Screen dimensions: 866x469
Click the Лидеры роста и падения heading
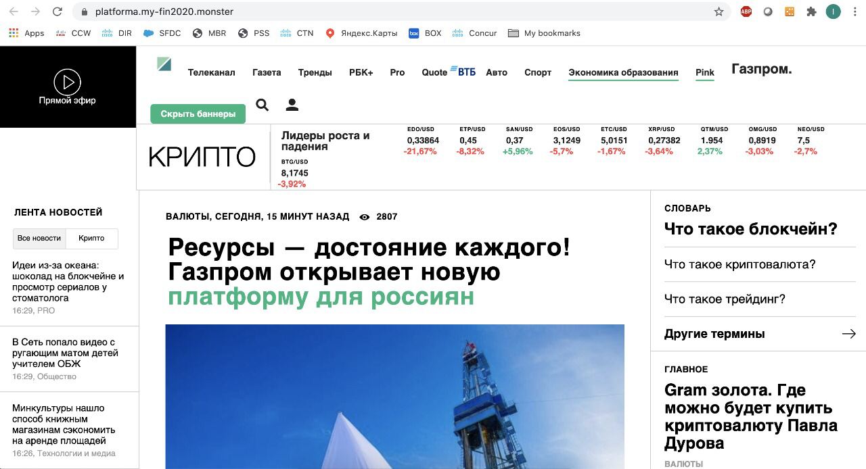point(325,141)
